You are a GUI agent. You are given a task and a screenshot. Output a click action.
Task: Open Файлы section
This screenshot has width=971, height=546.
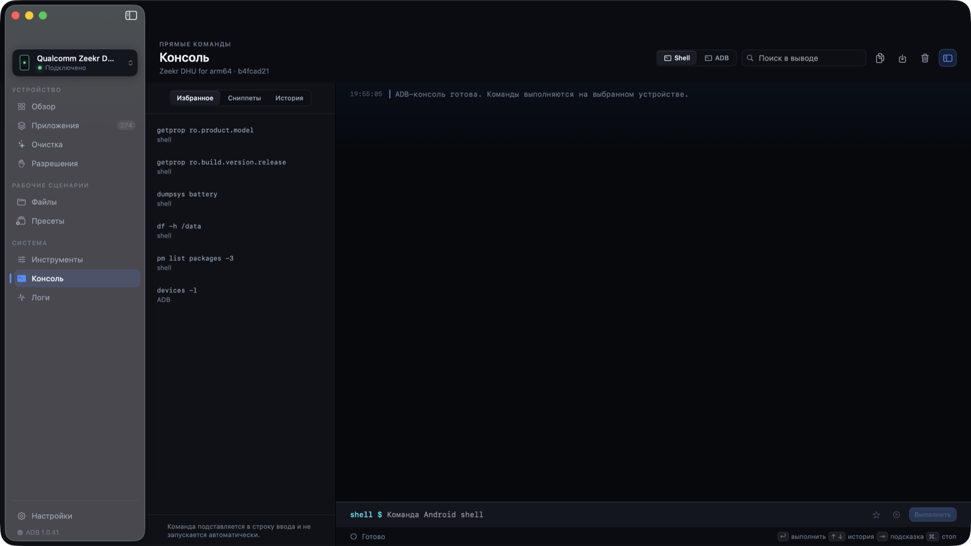(x=75, y=202)
